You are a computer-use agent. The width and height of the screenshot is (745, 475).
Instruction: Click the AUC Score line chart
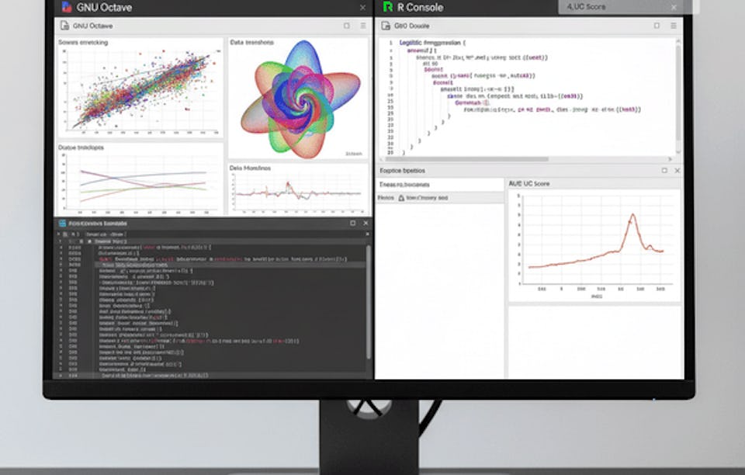pyautogui.click(x=594, y=244)
